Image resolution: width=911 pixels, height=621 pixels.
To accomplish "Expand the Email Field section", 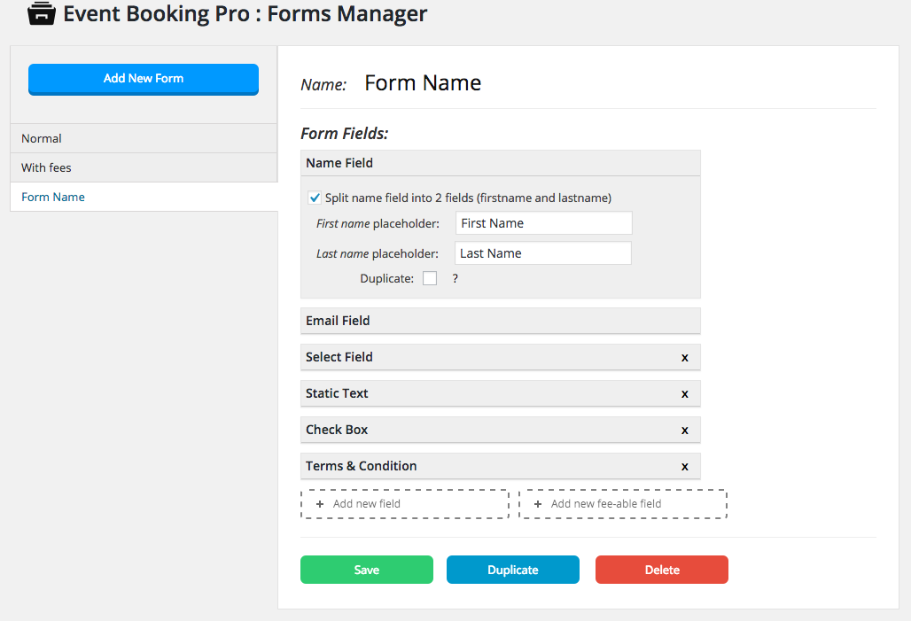I will coord(500,321).
